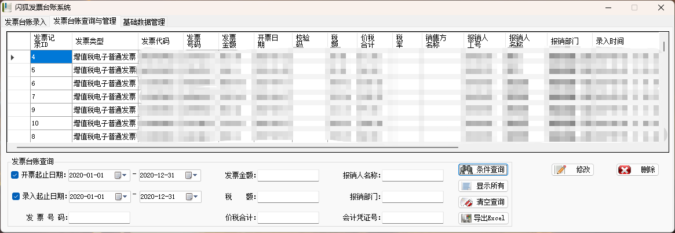Open the 开票 end date calendar dropdown
This screenshot has height=233, width=675.
tap(192, 175)
